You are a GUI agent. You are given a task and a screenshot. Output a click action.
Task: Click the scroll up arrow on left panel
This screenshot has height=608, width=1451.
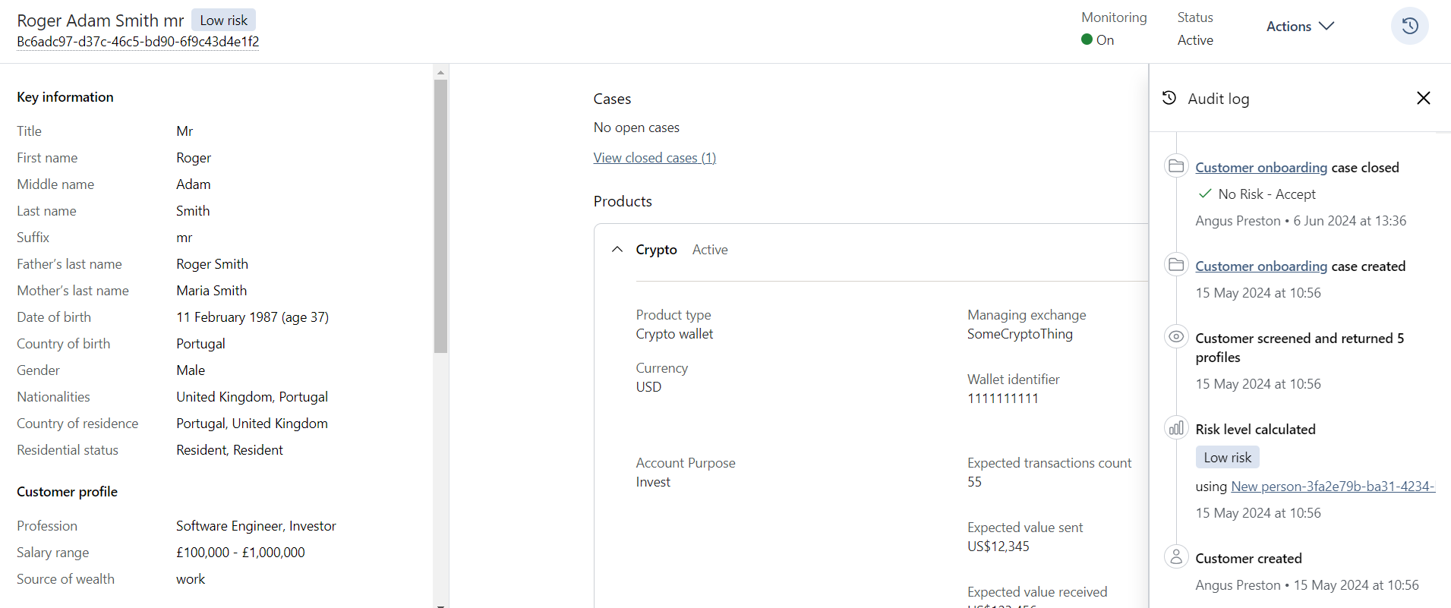(x=440, y=73)
